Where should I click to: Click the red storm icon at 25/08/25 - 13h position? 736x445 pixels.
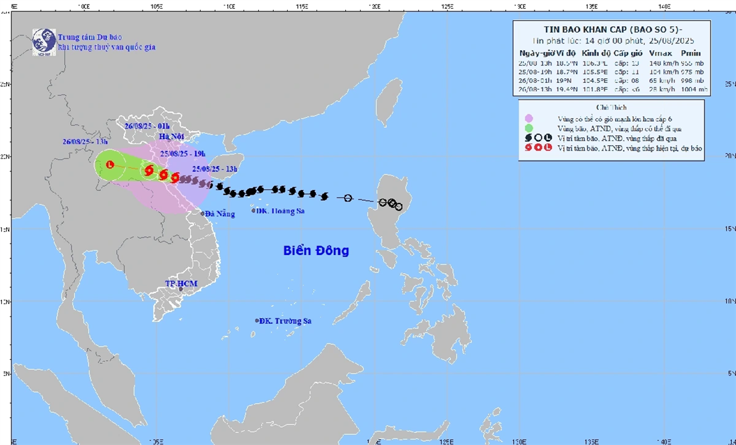point(175,177)
